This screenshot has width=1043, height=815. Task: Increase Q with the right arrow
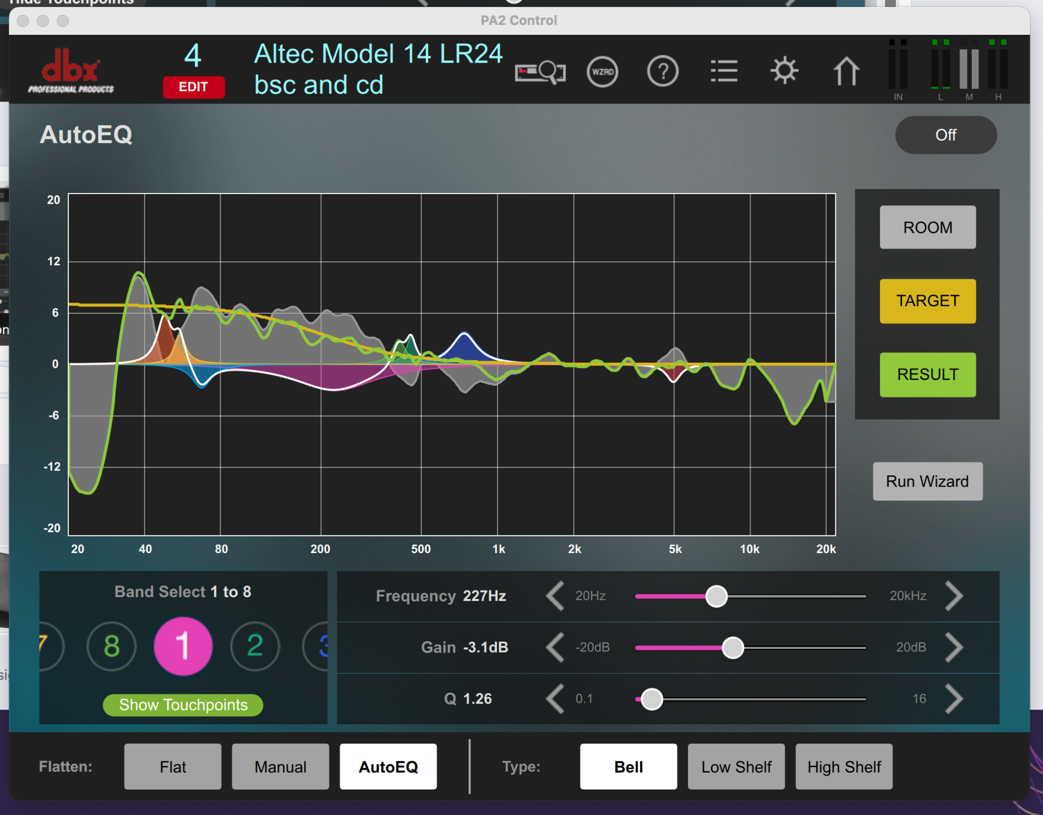click(x=954, y=699)
